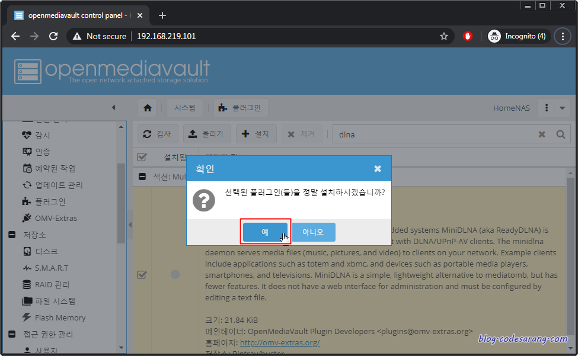
Task: Reload the browser page
Action: pos(53,36)
